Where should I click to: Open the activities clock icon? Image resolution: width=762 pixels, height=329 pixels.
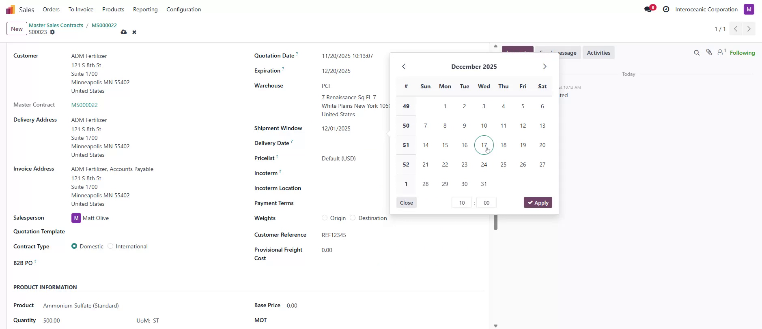click(x=666, y=9)
